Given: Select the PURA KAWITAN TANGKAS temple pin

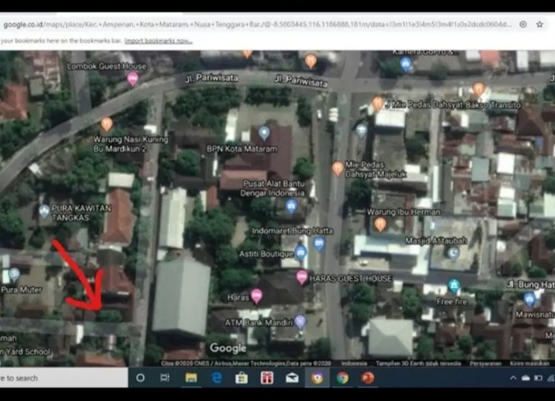Looking at the screenshot, I should coord(44,211).
